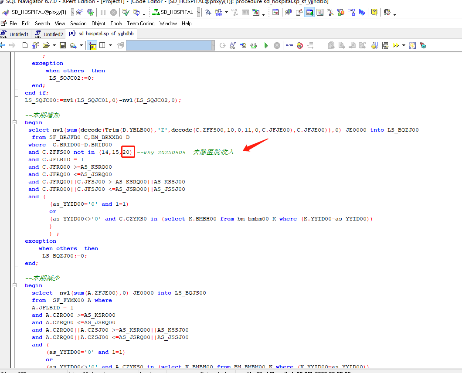Image resolution: width=462 pixels, height=373 pixels.
Task: Click the blank new document icon
Action: tap(25, 45)
